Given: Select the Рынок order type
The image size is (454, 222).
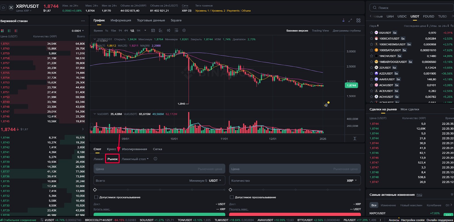Looking at the screenshot, I should pyautogui.click(x=112, y=159).
